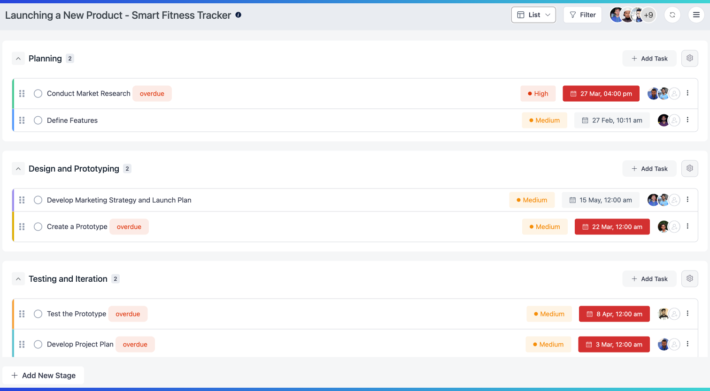Open the Filter menu
Image resolution: width=710 pixels, height=391 pixels.
point(582,15)
